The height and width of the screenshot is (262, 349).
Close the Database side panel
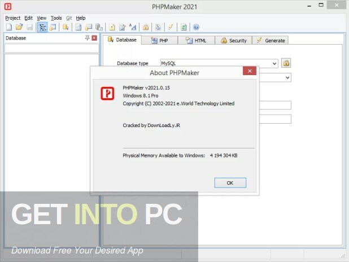[94, 38]
